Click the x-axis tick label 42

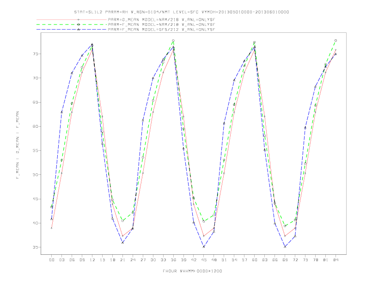[194, 260]
